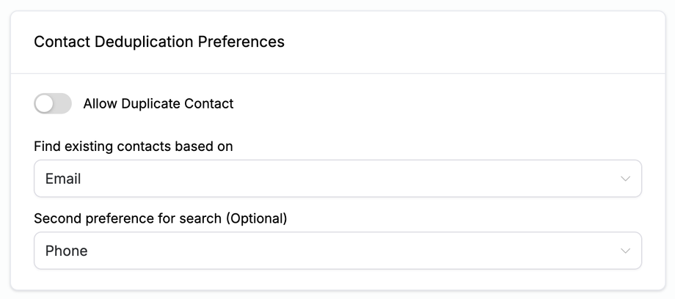Viewport: 675px width, 299px height.
Task: Open the Find existing contacts dropdown
Action: click(x=337, y=179)
